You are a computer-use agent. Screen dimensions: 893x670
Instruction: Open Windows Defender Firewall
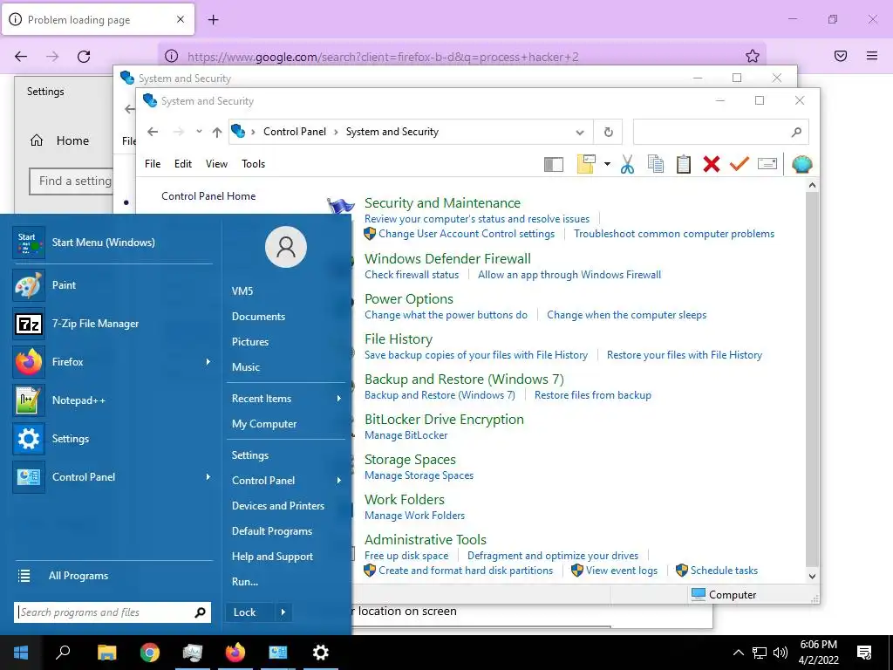tap(447, 258)
